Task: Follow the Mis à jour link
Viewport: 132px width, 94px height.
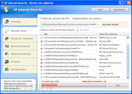Action: pos(84,30)
